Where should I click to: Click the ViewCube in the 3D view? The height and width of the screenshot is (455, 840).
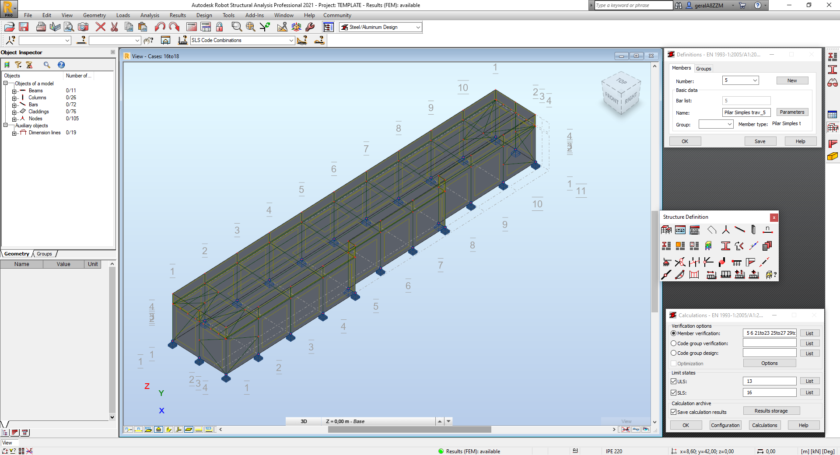[621, 92]
